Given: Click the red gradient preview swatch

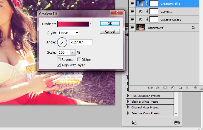Looking at the screenshot, I should tap(73, 24).
